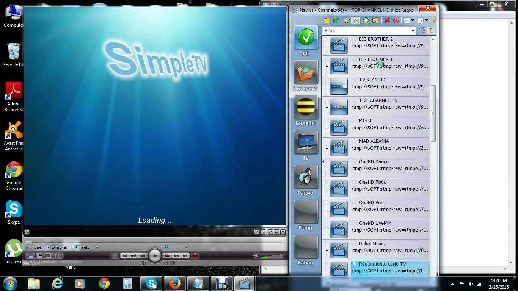Open audio track dropdown arrow
Viewport: 518px width, 291px height.
coord(186,247)
